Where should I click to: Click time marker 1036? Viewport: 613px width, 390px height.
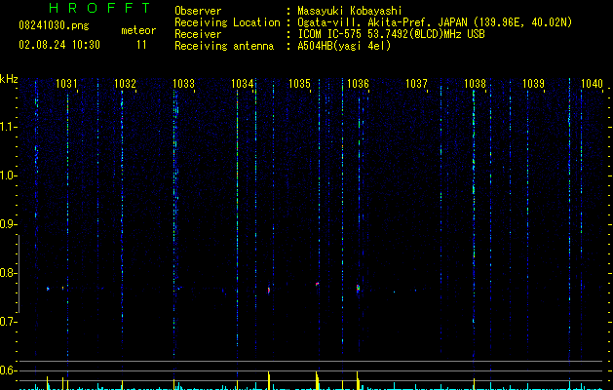tap(358, 84)
